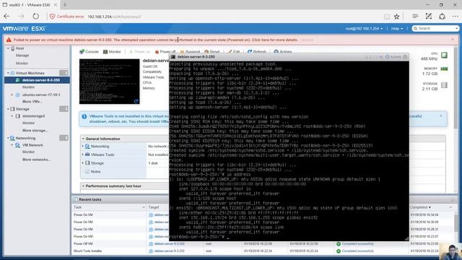Viewport: 462px width, 260px height.
Task: Click the MEMORY usage icon
Action: tap(444, 69)
